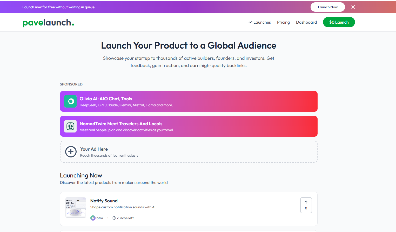Image resolution: width=396 pixels, height=232 pixels.
Task: Click the btm maker avatar icon
Action: pos(93,218)
